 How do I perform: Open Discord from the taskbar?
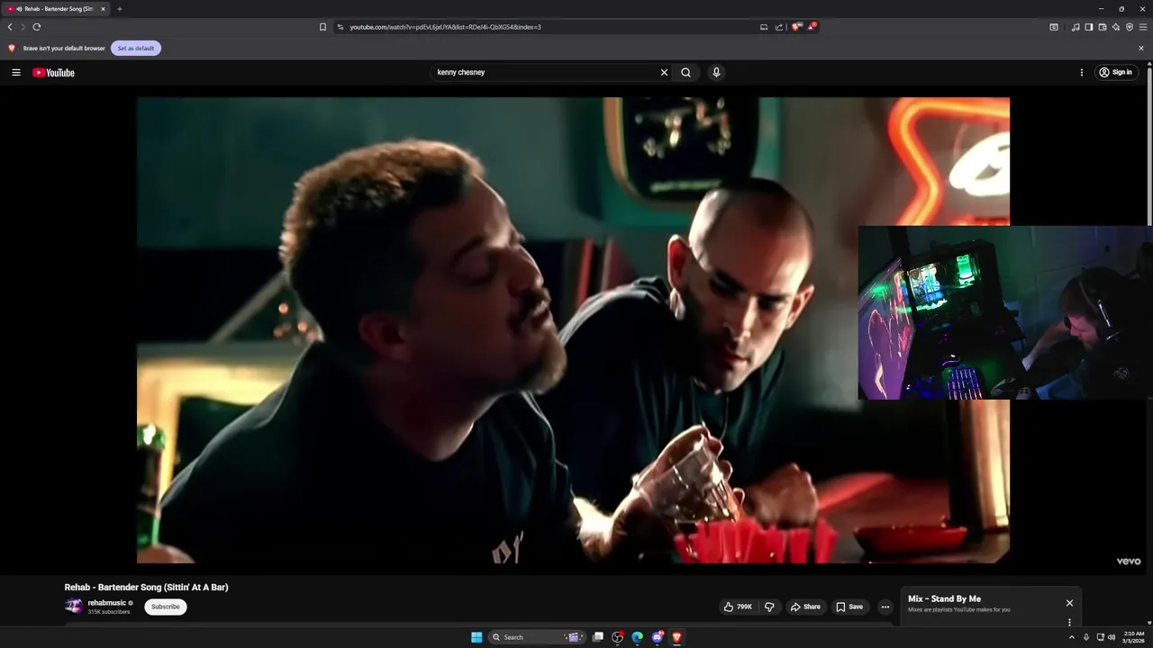coord(658,637)
